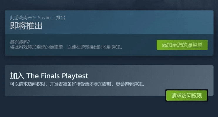
Task: Click the 感兴趣吗? question text
Action: (20, 42)
